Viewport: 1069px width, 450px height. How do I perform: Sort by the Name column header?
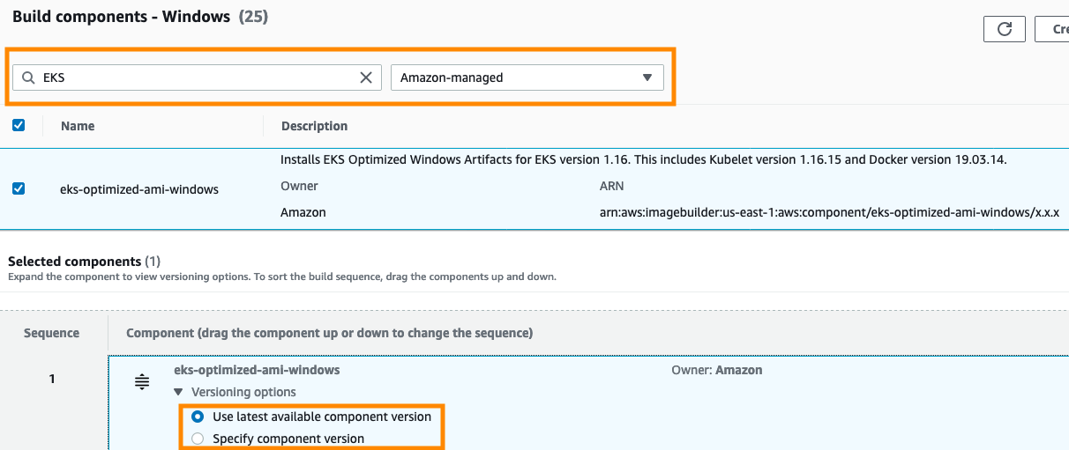[x=78, y=126]
